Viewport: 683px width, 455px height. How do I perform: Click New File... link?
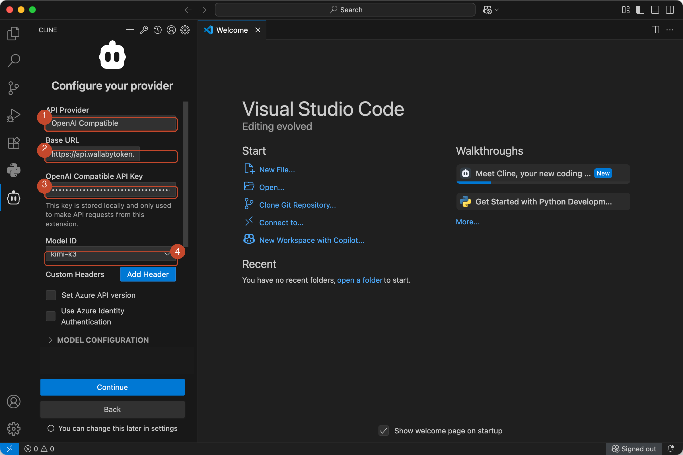point(277,170)
